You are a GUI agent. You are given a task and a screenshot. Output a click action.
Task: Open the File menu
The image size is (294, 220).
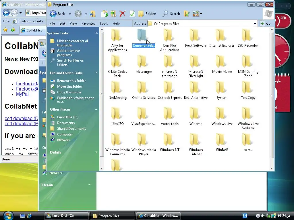pyautogui.click(x=52, y=23)
